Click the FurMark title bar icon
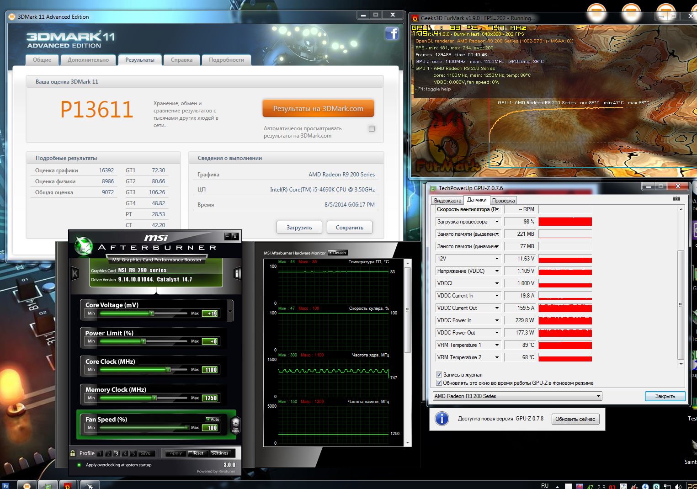This screenshot has height=489, width=697. [x=415, y=18]
